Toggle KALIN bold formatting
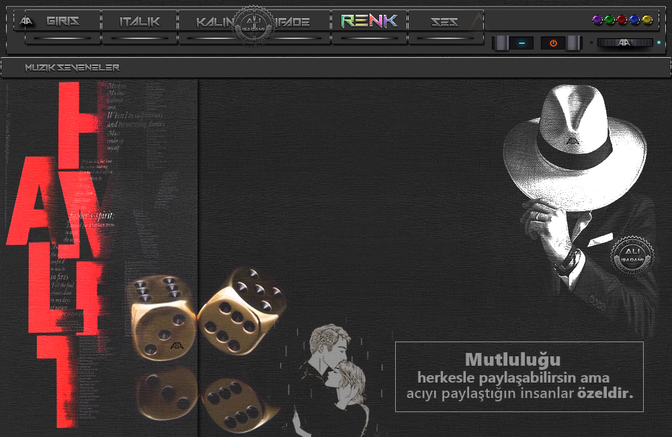Viewport: 672px width, 437px height. pos(214,22)
